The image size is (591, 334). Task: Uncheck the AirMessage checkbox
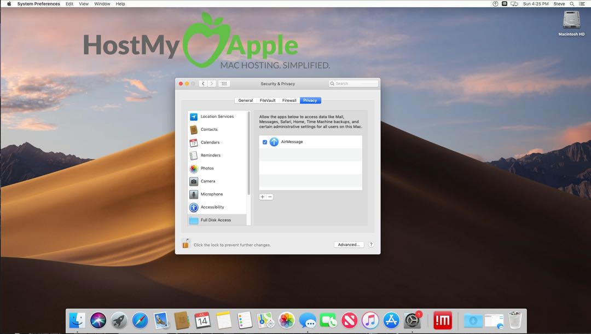pyautogui.click(x=265, y=142)
